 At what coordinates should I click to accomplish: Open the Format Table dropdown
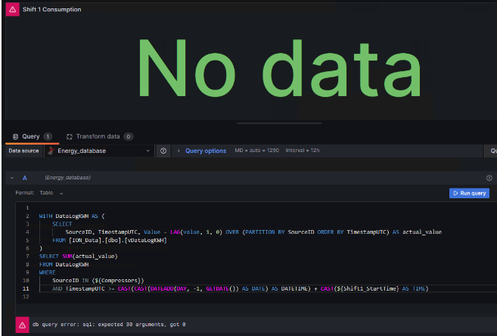click(x=51, y=193)
